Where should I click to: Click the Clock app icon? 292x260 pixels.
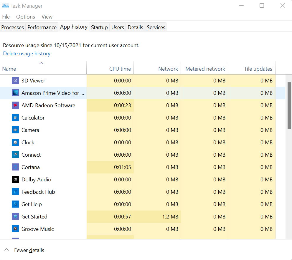click(x=15, y=143)
